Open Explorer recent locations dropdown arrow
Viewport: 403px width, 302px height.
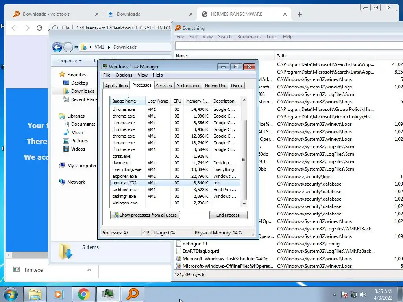pos(76,48)
